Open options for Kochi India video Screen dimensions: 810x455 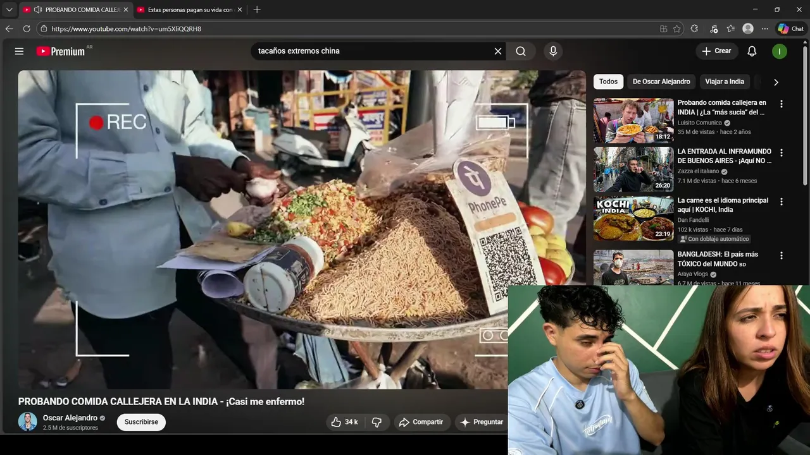[x=782, y=201]
